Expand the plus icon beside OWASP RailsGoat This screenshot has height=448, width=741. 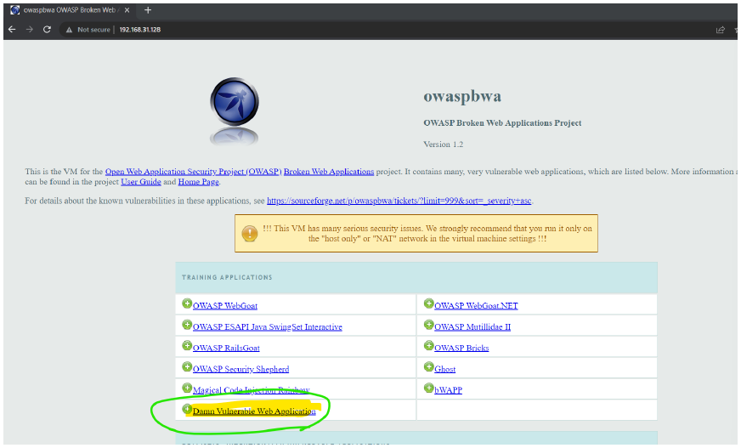[x=187, y=345]
